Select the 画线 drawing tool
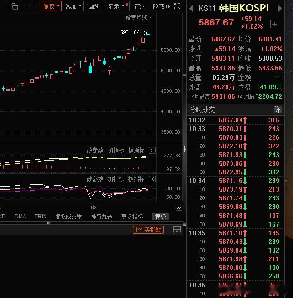This screenshot has width=293, height=298. click(x=94, y=6)
